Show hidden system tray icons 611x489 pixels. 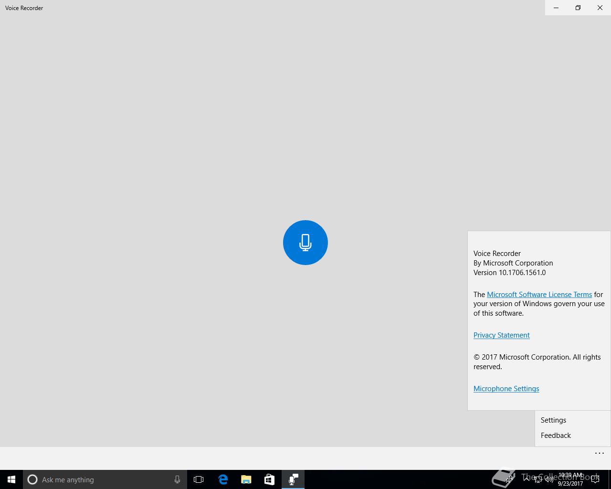point(527,479)
